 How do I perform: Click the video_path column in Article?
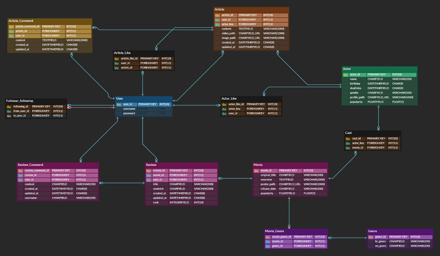point(228,33)
